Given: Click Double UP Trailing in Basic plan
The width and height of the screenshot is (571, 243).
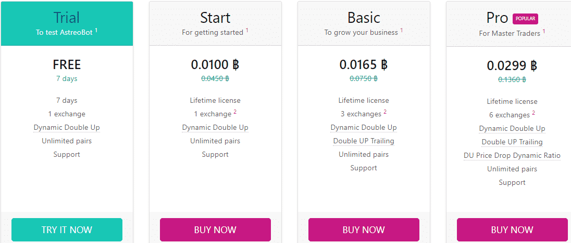Looking at the screenshot, I should (364, 141).
